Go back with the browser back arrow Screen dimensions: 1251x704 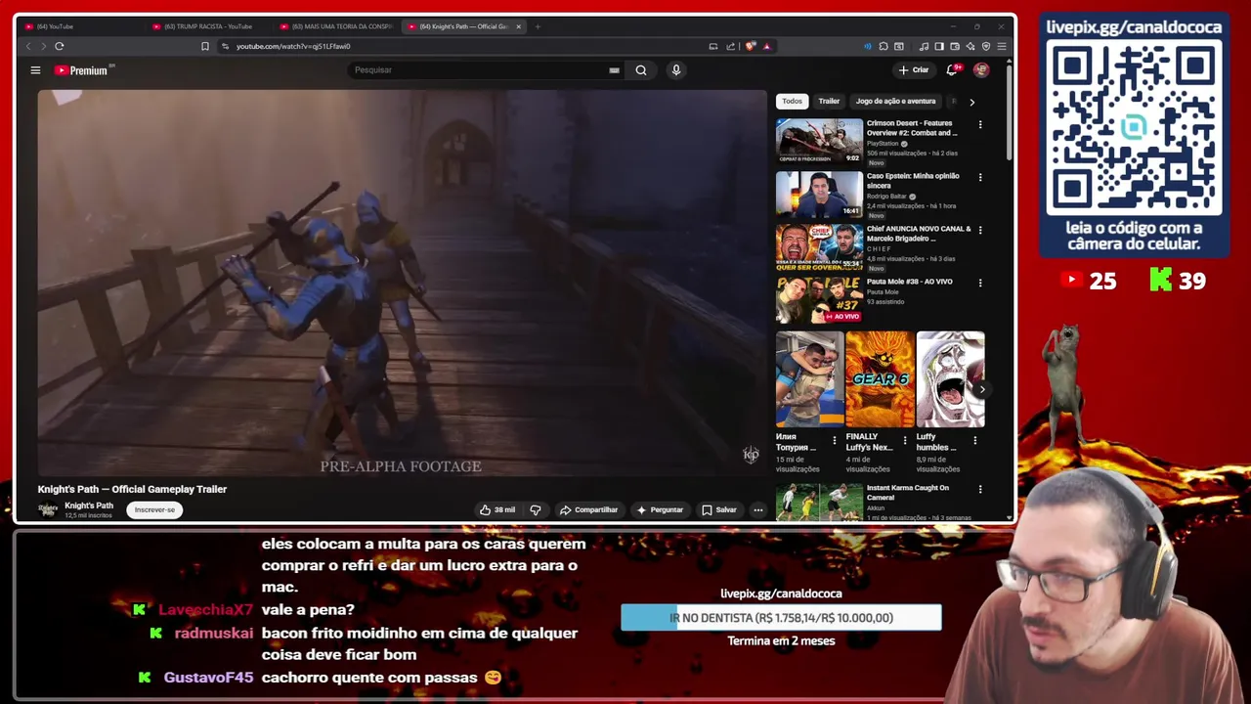point(28,46)
